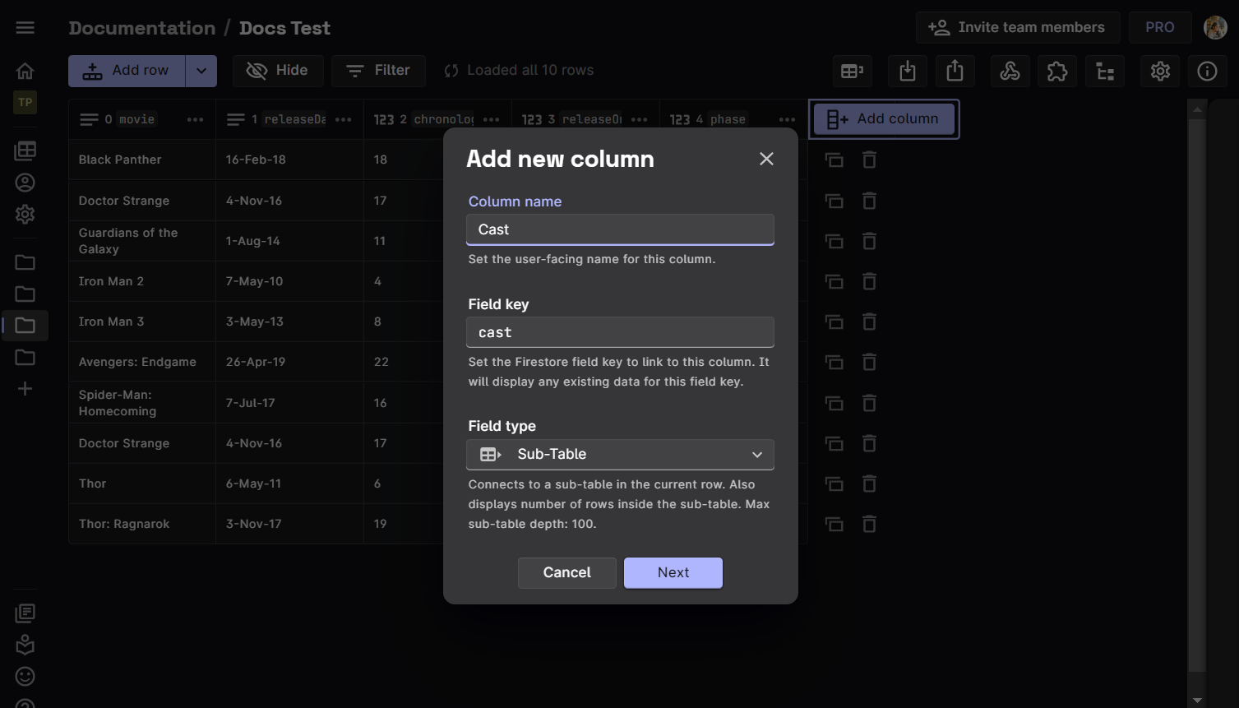Screen dimensions: 1239x708
Task: Delete the Black Panther row
Action: click(869, 160)
